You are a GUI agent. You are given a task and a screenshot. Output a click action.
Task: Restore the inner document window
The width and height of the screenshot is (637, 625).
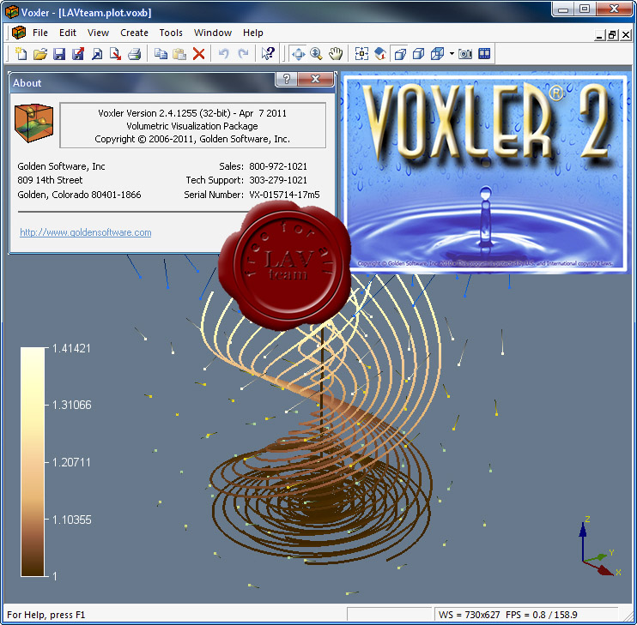click(612, 35)
